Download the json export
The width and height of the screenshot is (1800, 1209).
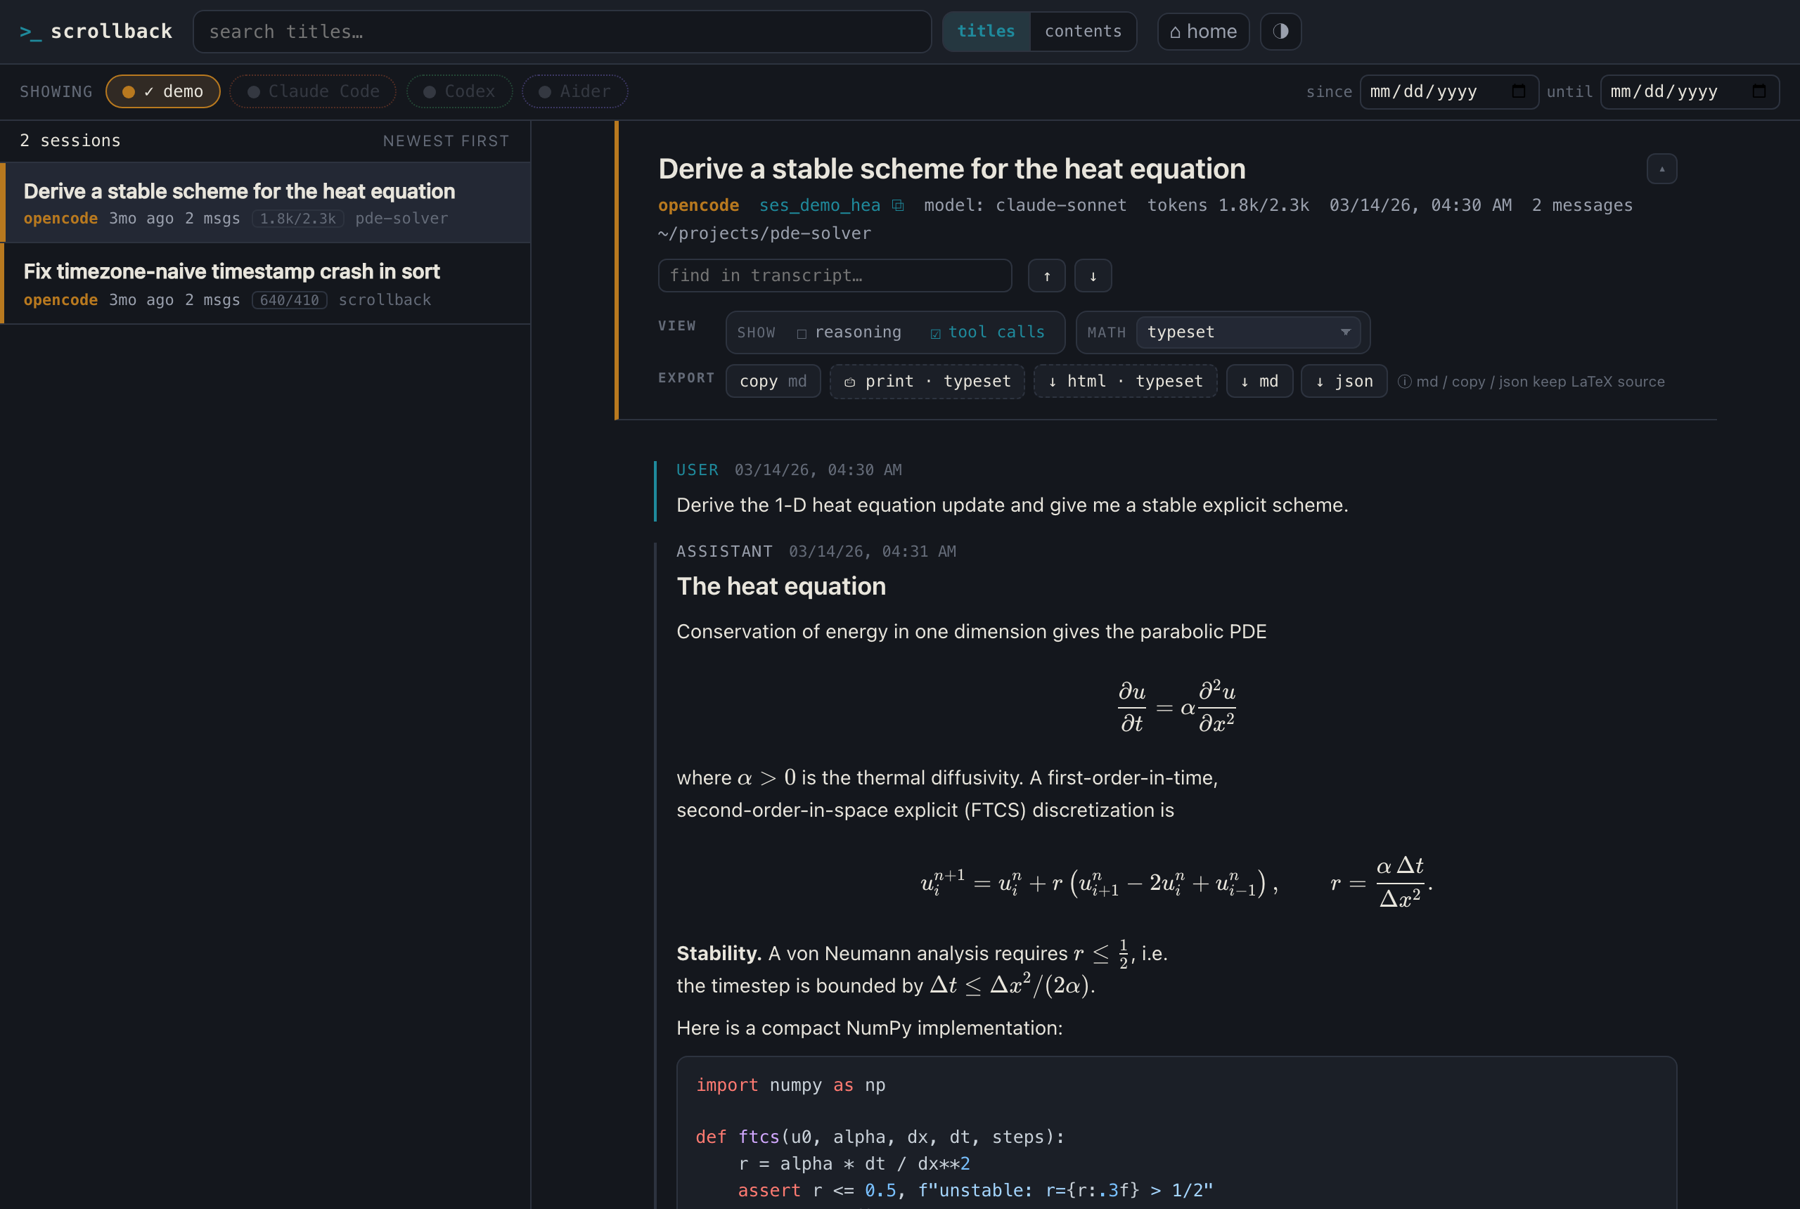click(1344, 382)
